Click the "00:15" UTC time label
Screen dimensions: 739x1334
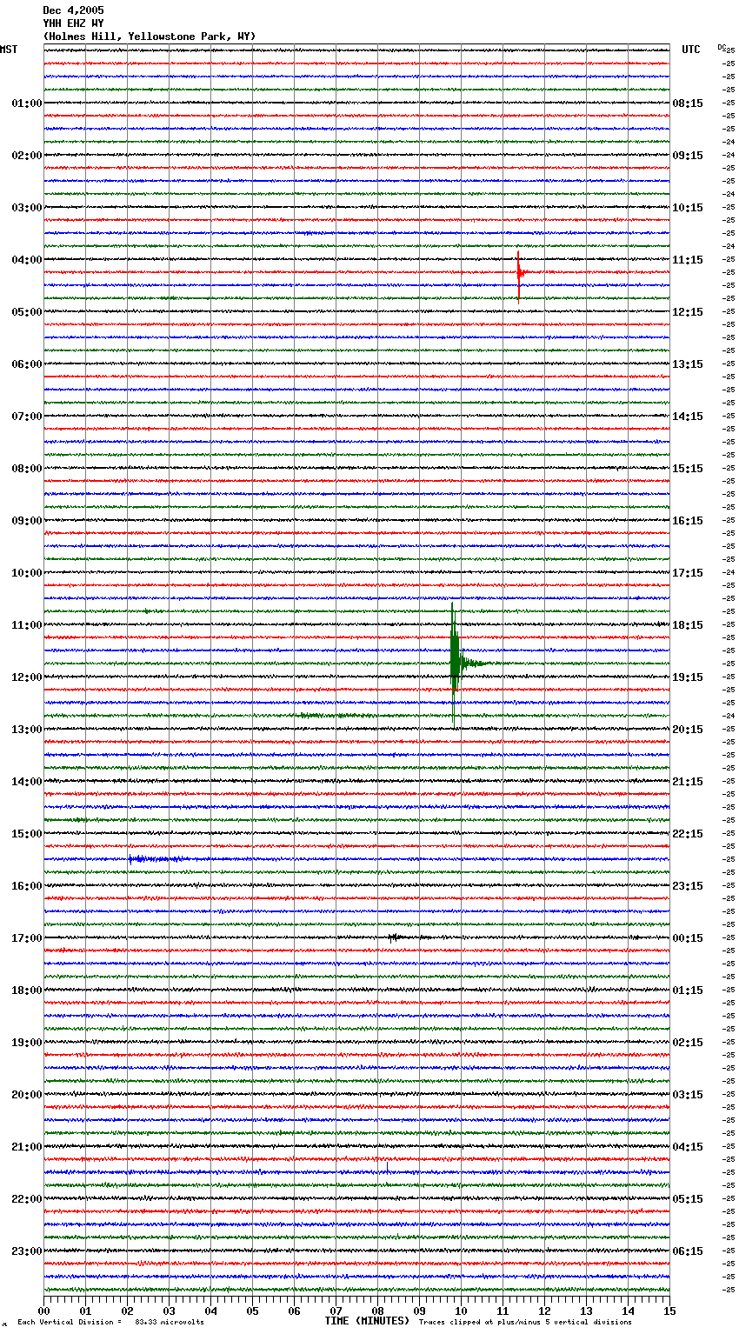click(688, 938)
